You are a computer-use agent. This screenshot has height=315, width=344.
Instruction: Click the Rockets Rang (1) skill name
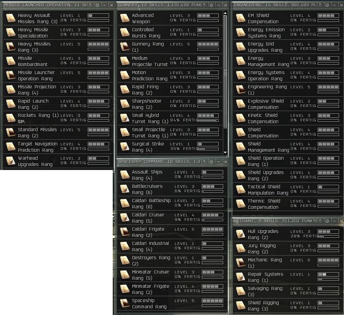click(x=38, y=115)
